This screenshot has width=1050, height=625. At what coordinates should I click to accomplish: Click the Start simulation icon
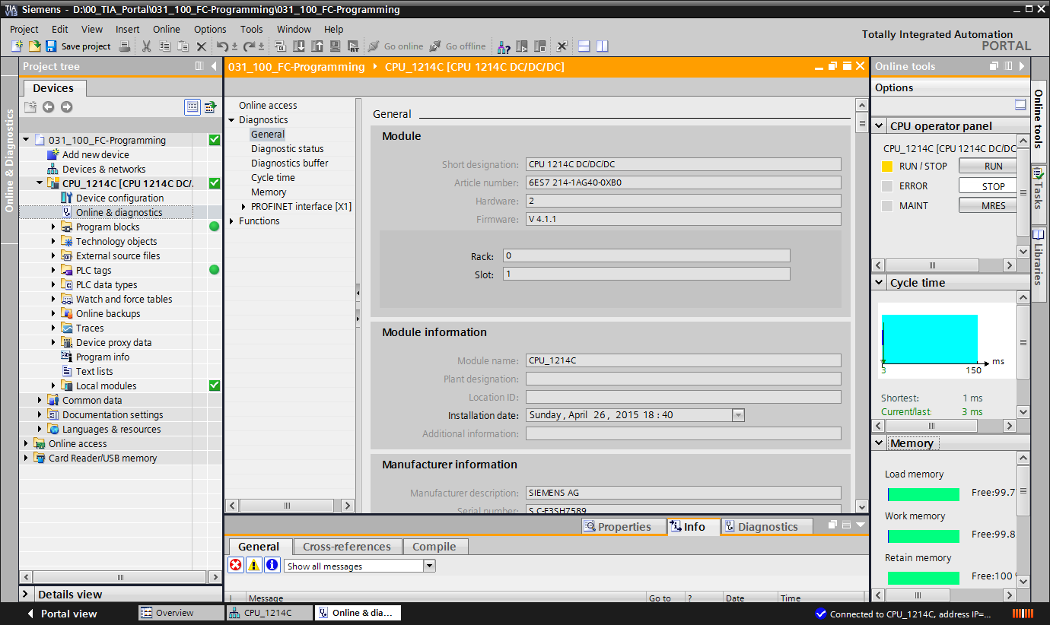[x=336, y=46]
